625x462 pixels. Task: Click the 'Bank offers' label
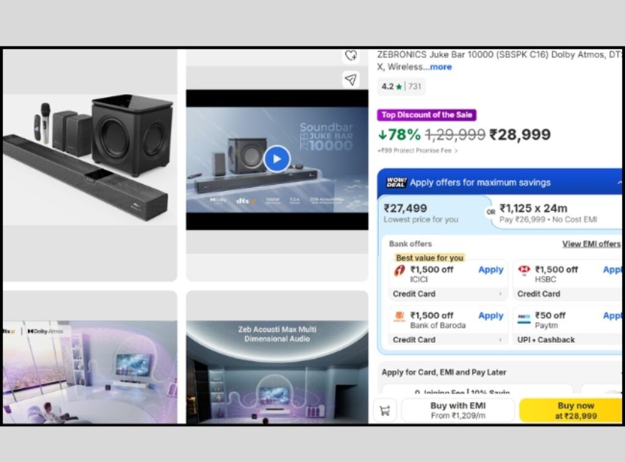(410, 244)
